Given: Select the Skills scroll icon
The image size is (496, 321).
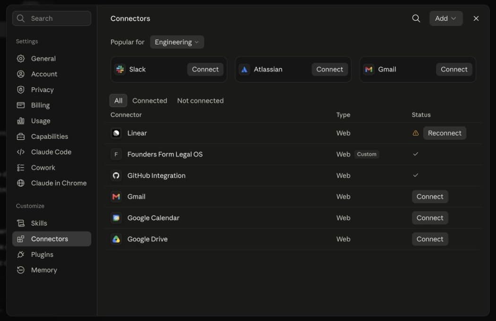Looking at the screenshot, I should point(21,223).
